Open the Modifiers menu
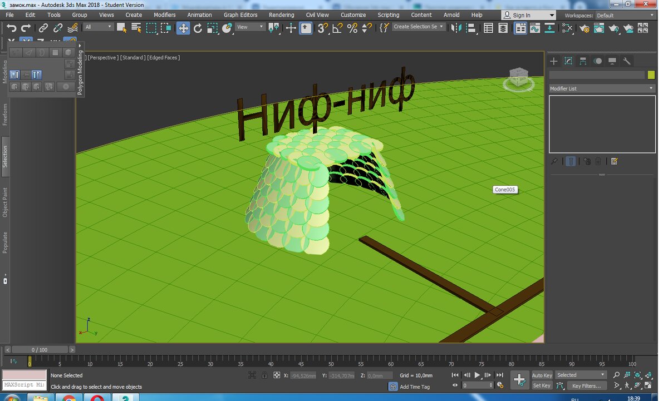 [x=164, y=15]
